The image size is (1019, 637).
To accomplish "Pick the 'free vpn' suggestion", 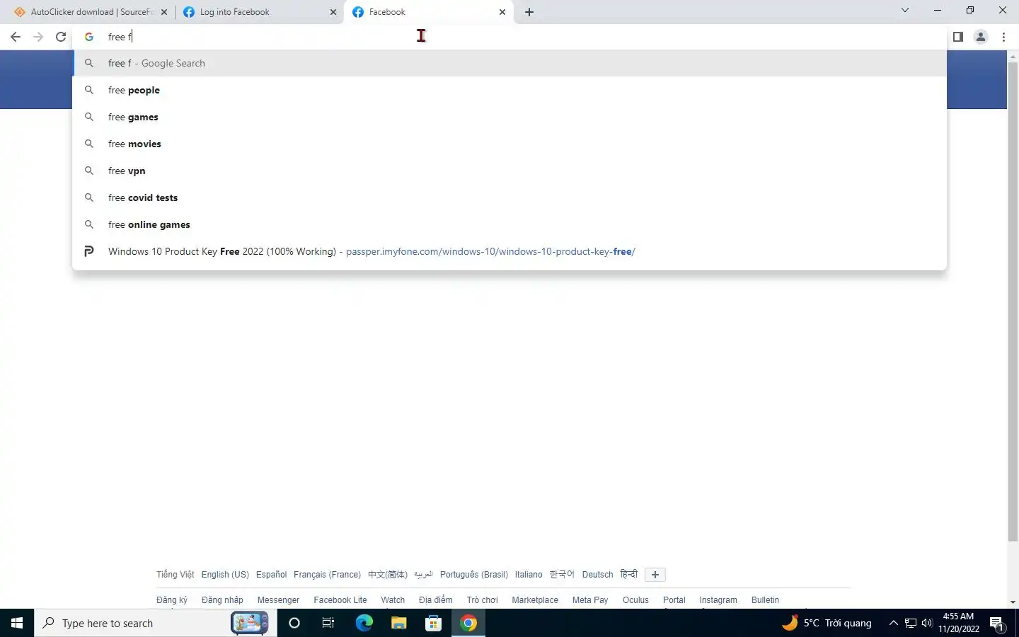I will [509, 171].
